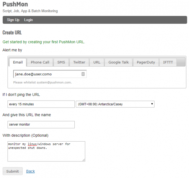This screenshot has height=178, width=189.
Task: Click the autofill icon in email field
Action: (x=83, y=74)
